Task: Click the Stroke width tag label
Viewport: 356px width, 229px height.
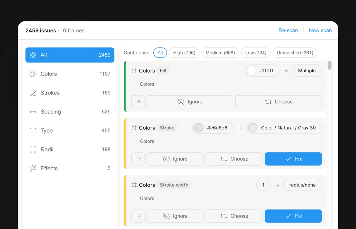Action: 174,185
